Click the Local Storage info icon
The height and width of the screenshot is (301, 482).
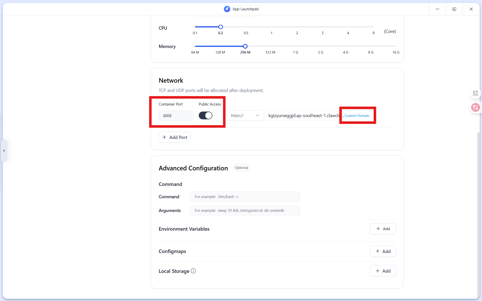click(x=193, y=271)
